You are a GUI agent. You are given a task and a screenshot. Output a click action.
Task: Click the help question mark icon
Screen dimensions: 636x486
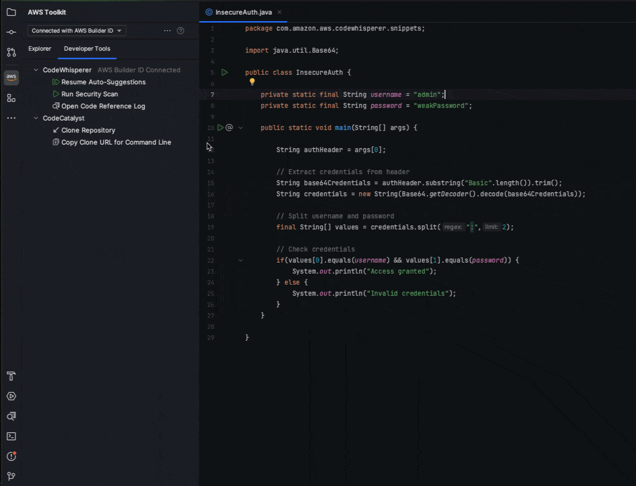181,31
